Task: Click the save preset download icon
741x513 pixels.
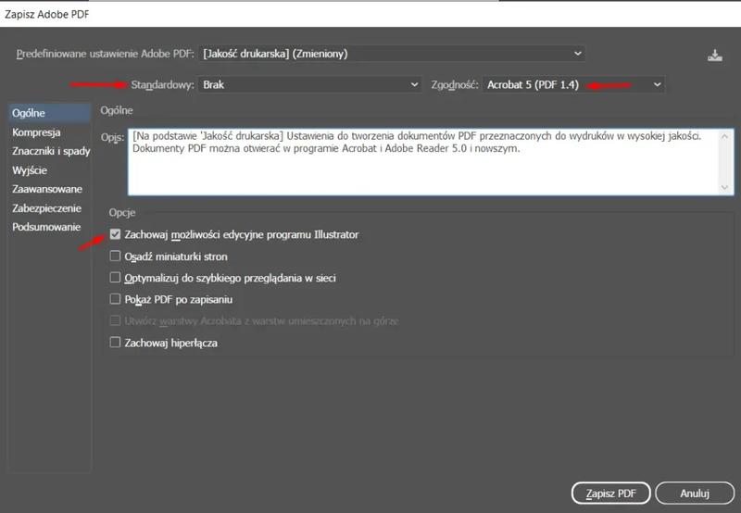Action: click(714, 55)
